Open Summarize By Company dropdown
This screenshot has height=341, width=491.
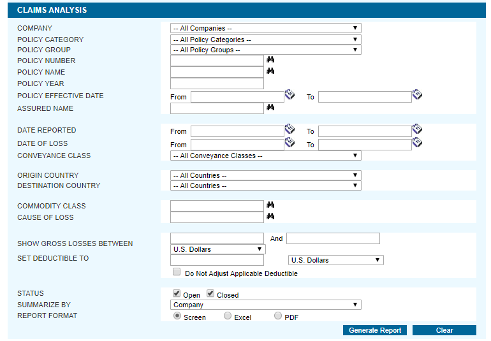(265, 305)
